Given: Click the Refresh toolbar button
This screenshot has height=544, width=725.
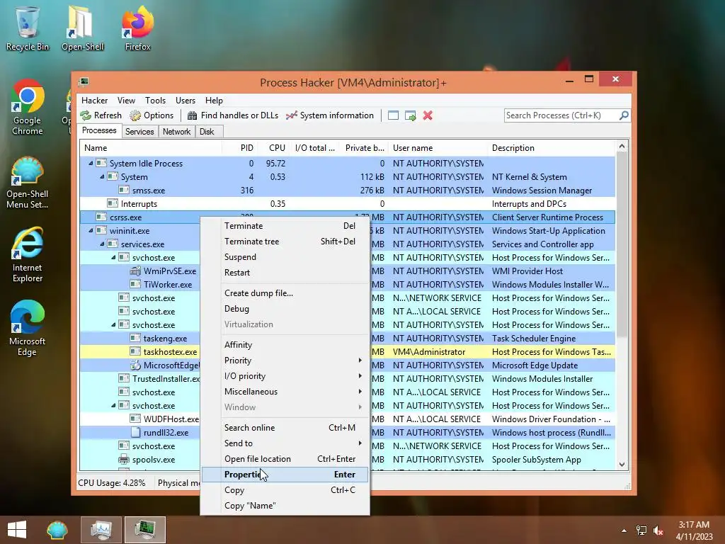Looking at the screenshot, I should (x=101, y=115).
